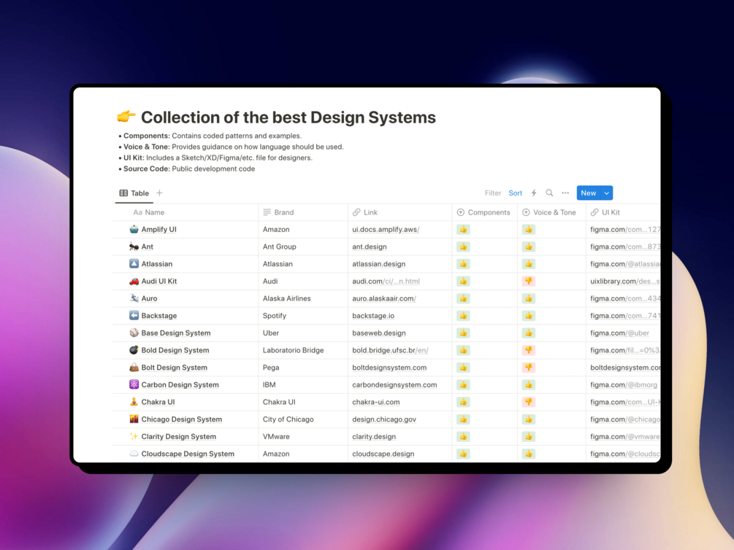Click the Chakra UI meditation icon

pyautogui.click(x=134, y=402)
